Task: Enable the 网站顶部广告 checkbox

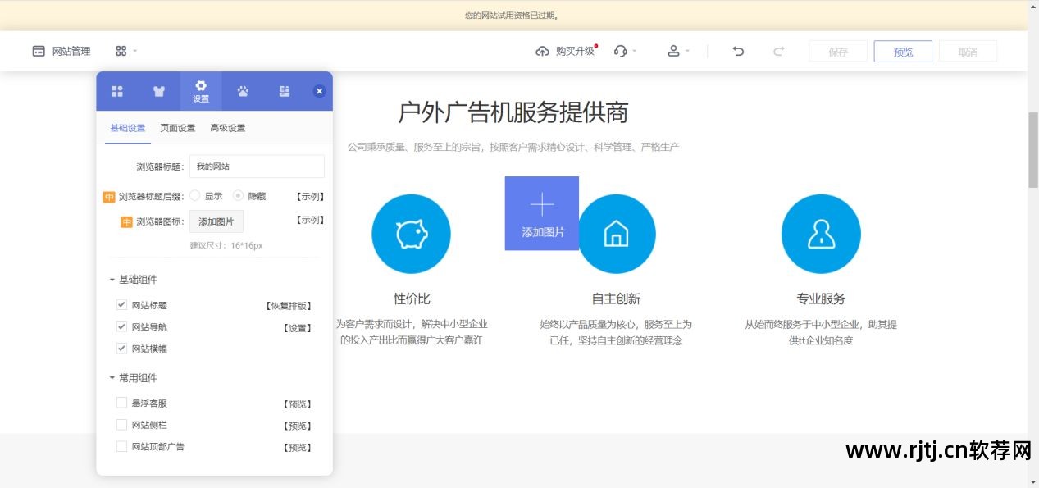Action: [x=121, y=446]
